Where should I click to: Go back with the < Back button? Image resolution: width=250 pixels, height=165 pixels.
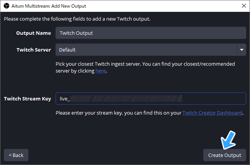16,155
